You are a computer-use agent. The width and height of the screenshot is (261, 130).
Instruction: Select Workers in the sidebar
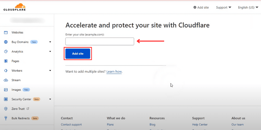17,71
